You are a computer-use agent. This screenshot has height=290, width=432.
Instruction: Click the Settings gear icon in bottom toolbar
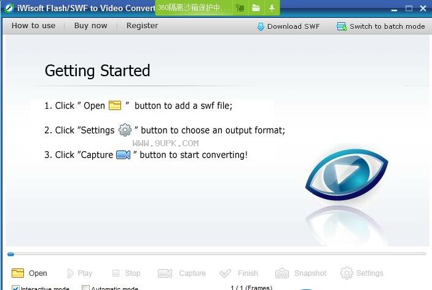point(347,273)
